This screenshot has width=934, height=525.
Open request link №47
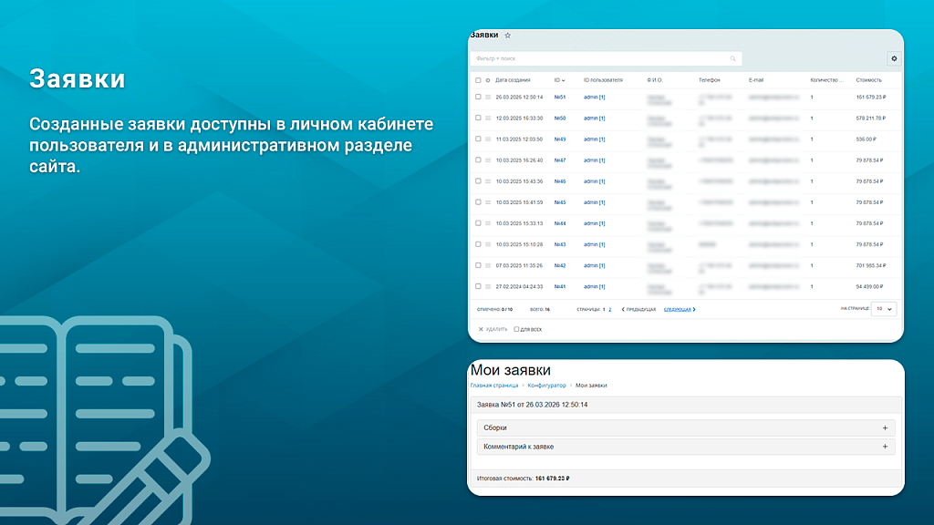(x=560, y=160)
